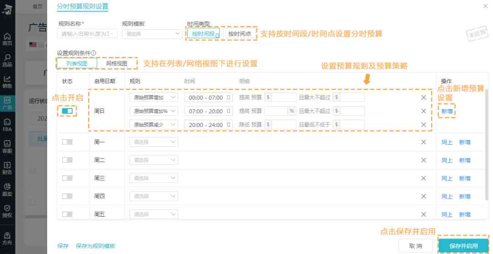This screenshot has height=254, width=493.
Task: Open the 原始预算减少 rule dropdown
Action: (154, 125)
